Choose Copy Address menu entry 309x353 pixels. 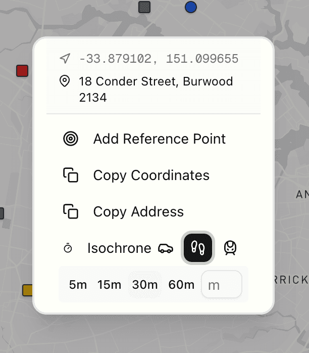(153, 211)
